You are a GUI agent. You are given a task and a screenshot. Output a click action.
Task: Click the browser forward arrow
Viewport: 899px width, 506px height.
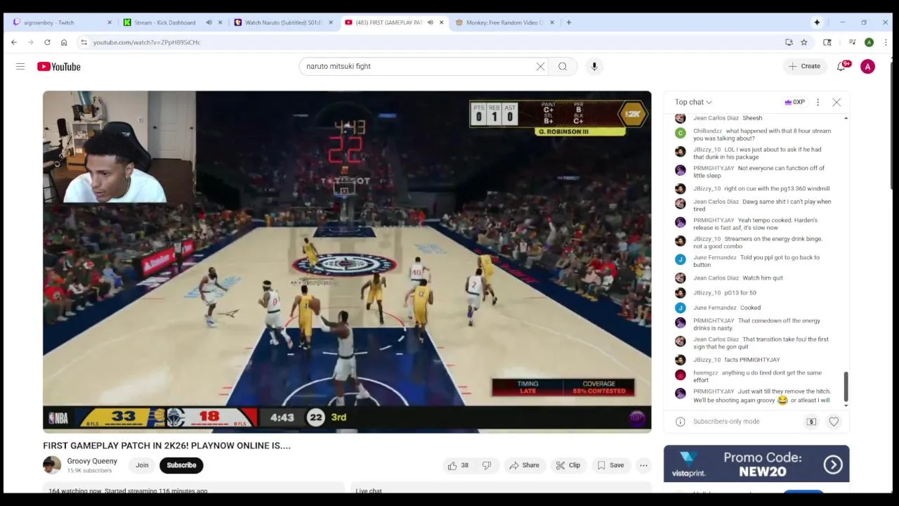point(30,42)
